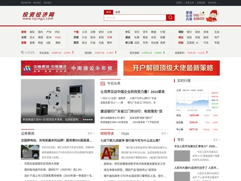The height and width of the screenshot is (181, 241).
Task: Open 联系我们 in top bar
Action: pyautogui.click(x=37, y=3)
